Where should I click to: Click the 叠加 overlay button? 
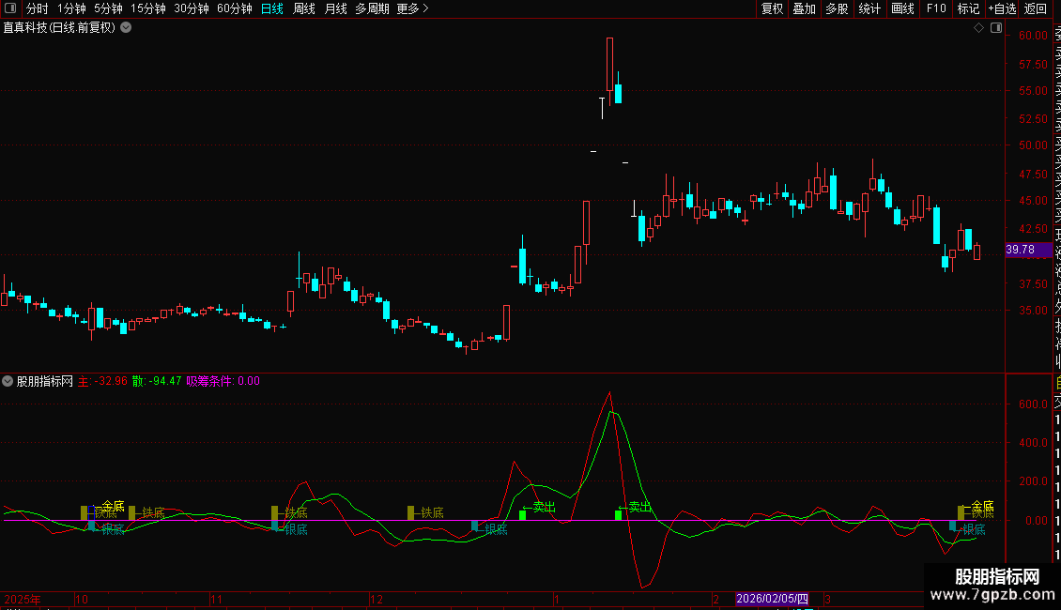tap(804, 8)
